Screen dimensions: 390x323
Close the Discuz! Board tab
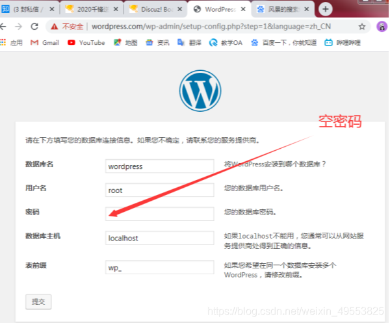point(180,9)
